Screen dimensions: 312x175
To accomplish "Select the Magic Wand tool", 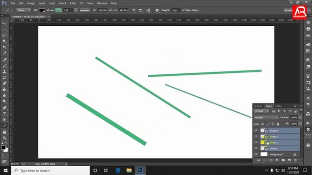I will tap(4, 41).
